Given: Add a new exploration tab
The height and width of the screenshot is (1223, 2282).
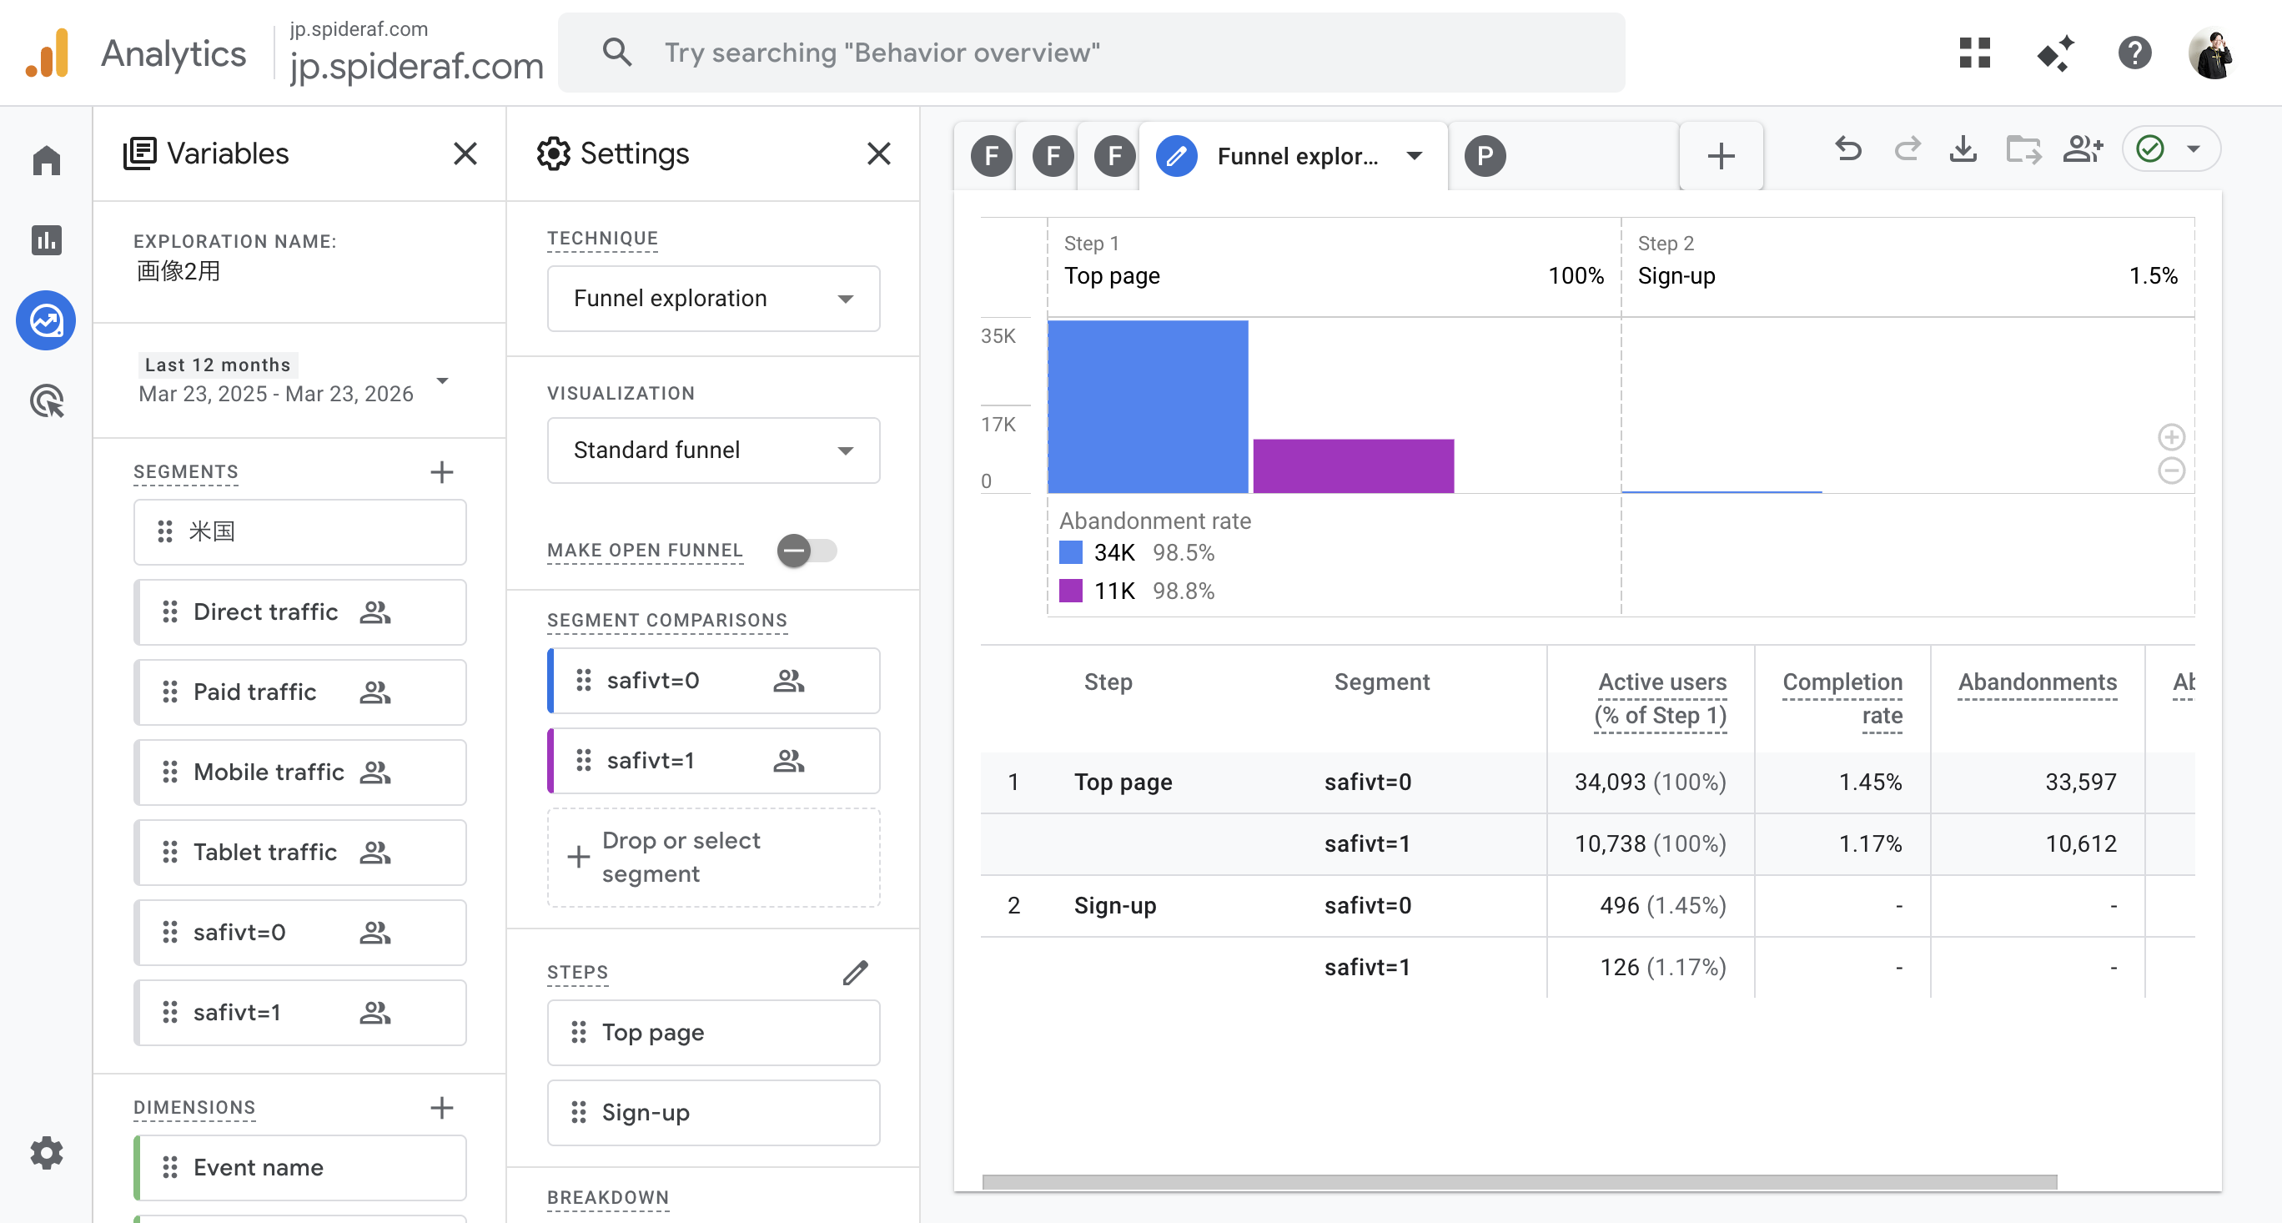Looking at the screenshot, I should (1721, 156).
